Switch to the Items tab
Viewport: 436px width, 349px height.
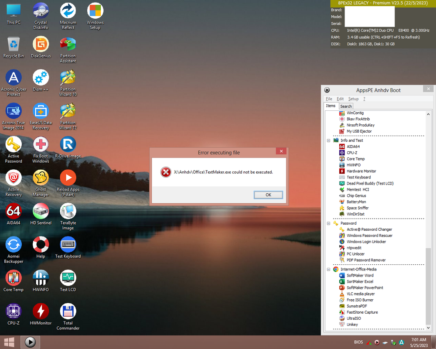pyautogui.click(x=331, y=106)
